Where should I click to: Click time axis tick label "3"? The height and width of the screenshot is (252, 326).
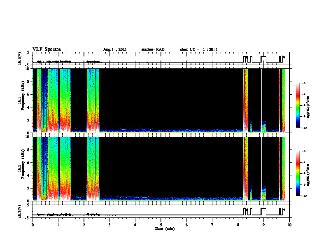click(109, 225)
